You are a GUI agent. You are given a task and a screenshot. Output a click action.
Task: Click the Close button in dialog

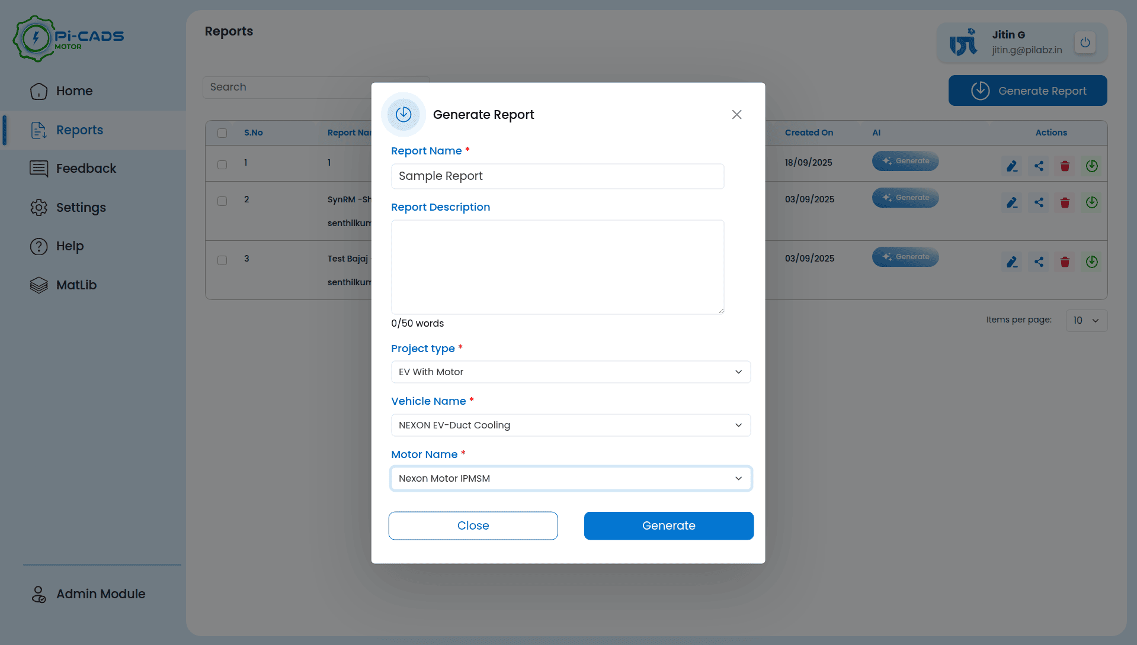[473, 526]
